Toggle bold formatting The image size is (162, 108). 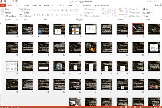tap(35, 15)
